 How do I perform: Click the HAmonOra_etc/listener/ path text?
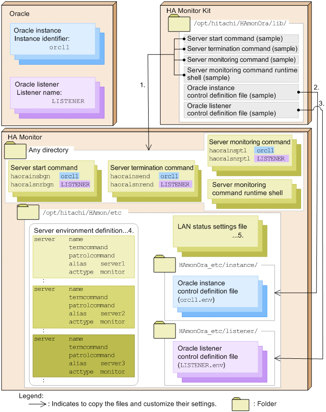click(218, 331)
